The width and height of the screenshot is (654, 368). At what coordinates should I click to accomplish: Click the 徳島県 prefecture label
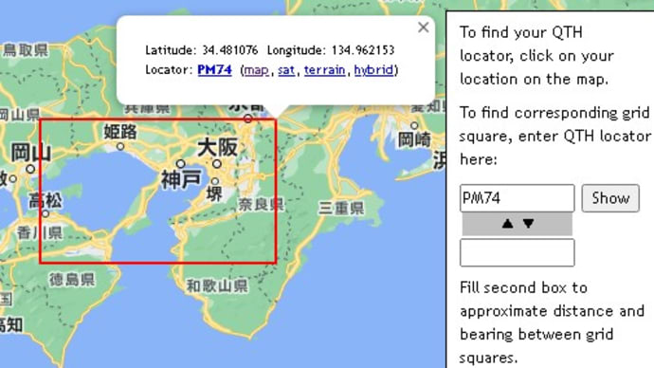(72, 279)
